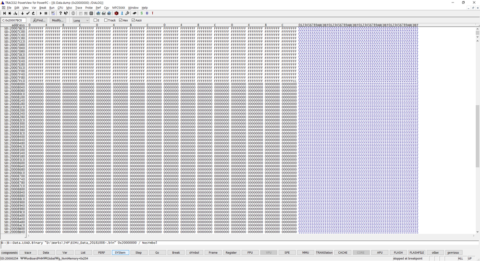This screenshot has width=480, height=261.
Task: Click the sYmbol softkey button
Action: [194, 252]
